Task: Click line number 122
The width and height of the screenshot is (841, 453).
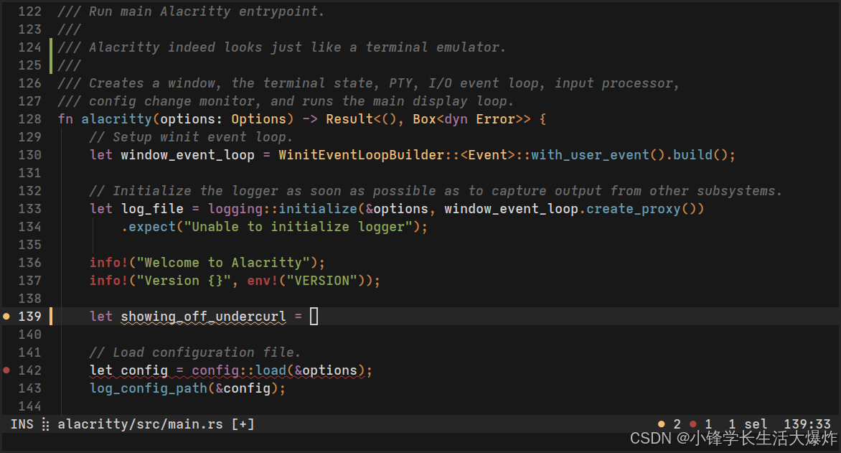Action: pos(29,11)
